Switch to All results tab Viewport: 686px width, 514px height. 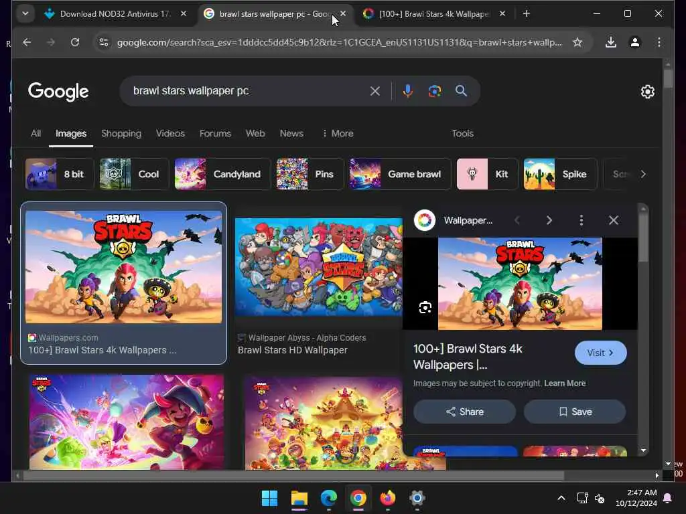coord(36,133)
